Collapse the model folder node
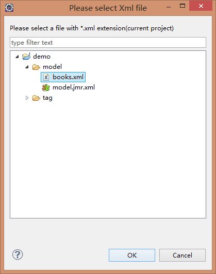Viewport: 216px width, 274px height. pos(27,67)
